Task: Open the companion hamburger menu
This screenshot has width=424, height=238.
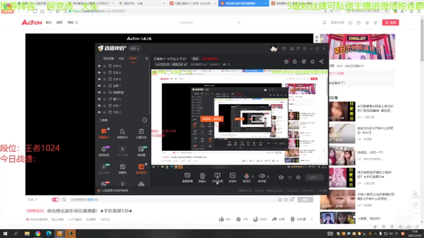Action: (x=304, y=49)
